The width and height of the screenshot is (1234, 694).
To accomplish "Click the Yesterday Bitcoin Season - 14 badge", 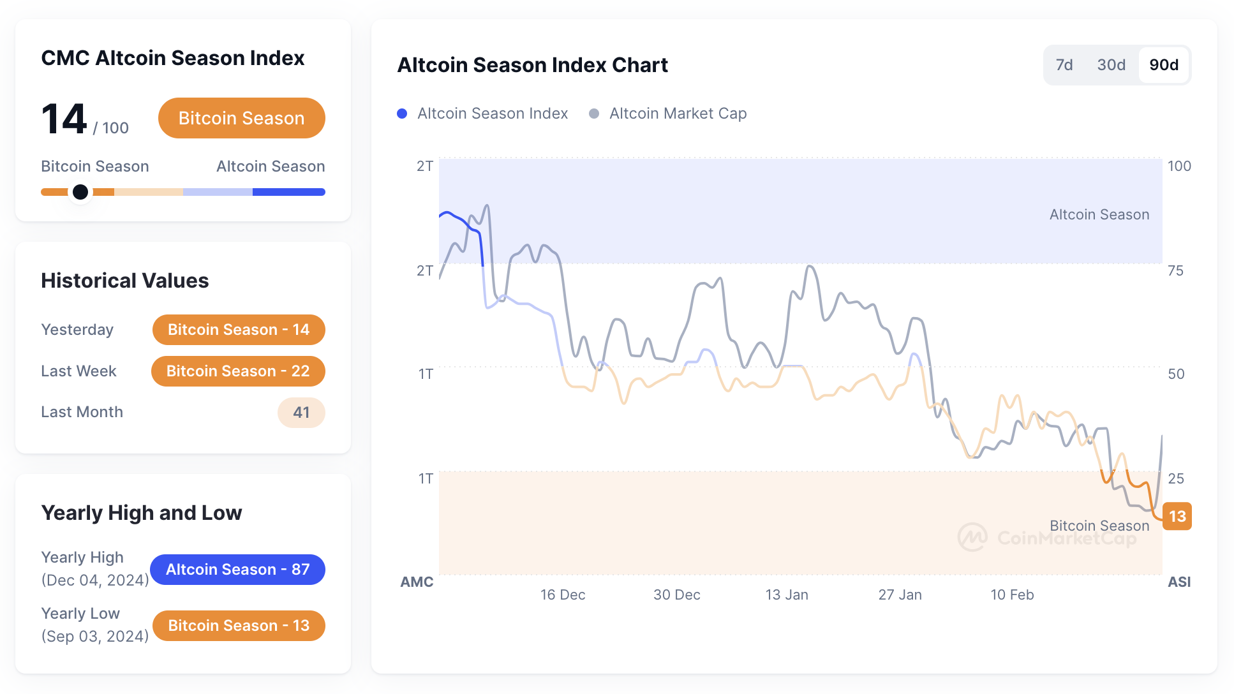I will pos(238,330).
